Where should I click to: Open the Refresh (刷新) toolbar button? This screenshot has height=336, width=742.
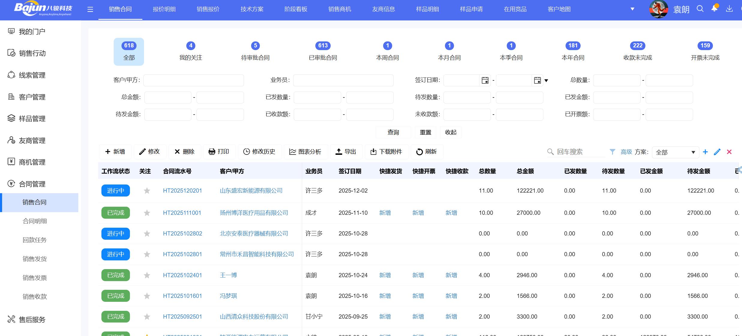point(426,152)
